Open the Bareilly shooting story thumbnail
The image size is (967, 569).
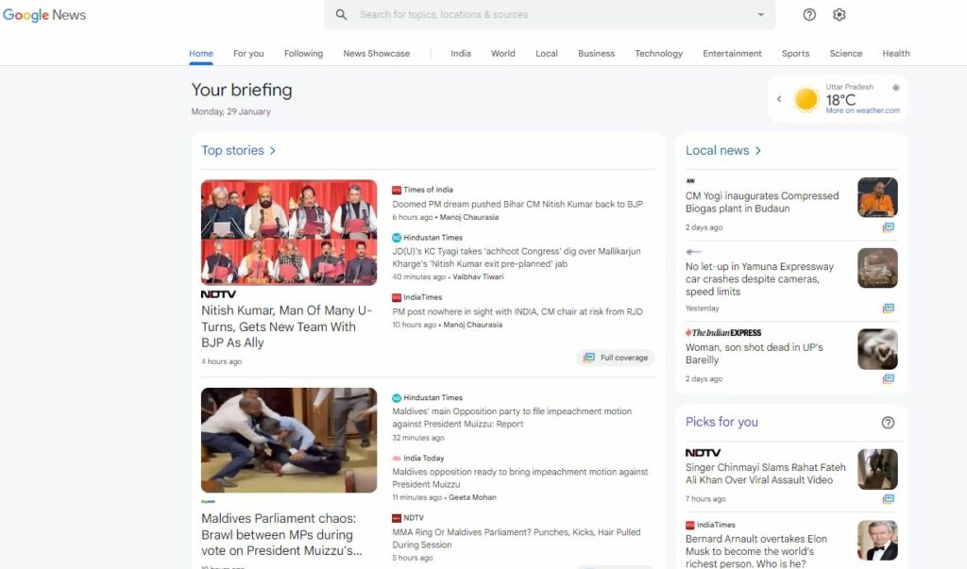(877, 349)
